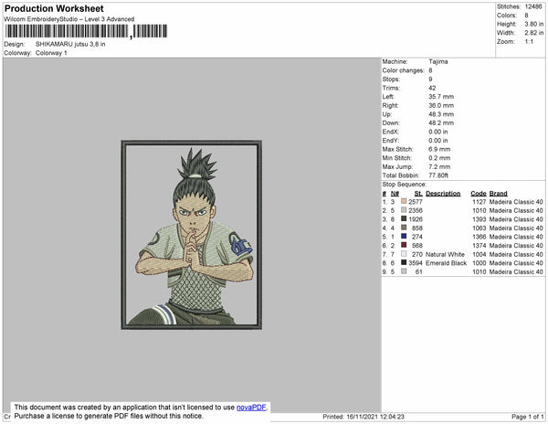Select thread code 1127 in the stop table
Image resolution: width=548 pixels, height=424 pixels.
pyautogui.click(x=479, y=202)
